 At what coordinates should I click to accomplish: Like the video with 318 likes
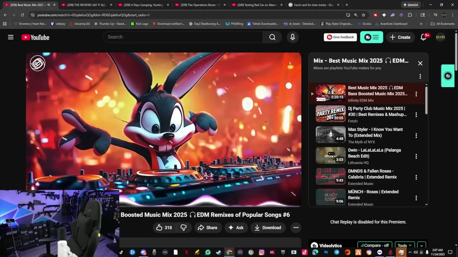[x=164, y=227]
